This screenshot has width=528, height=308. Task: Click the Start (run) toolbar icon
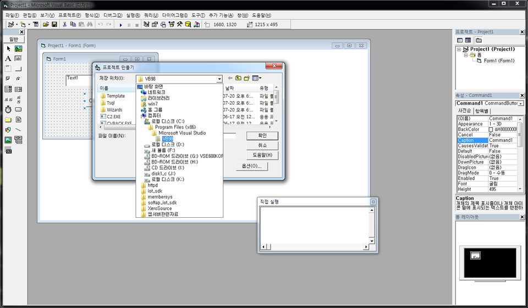[120, 25]
